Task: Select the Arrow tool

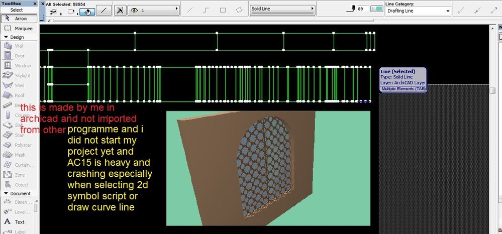Action: point(19,19)
